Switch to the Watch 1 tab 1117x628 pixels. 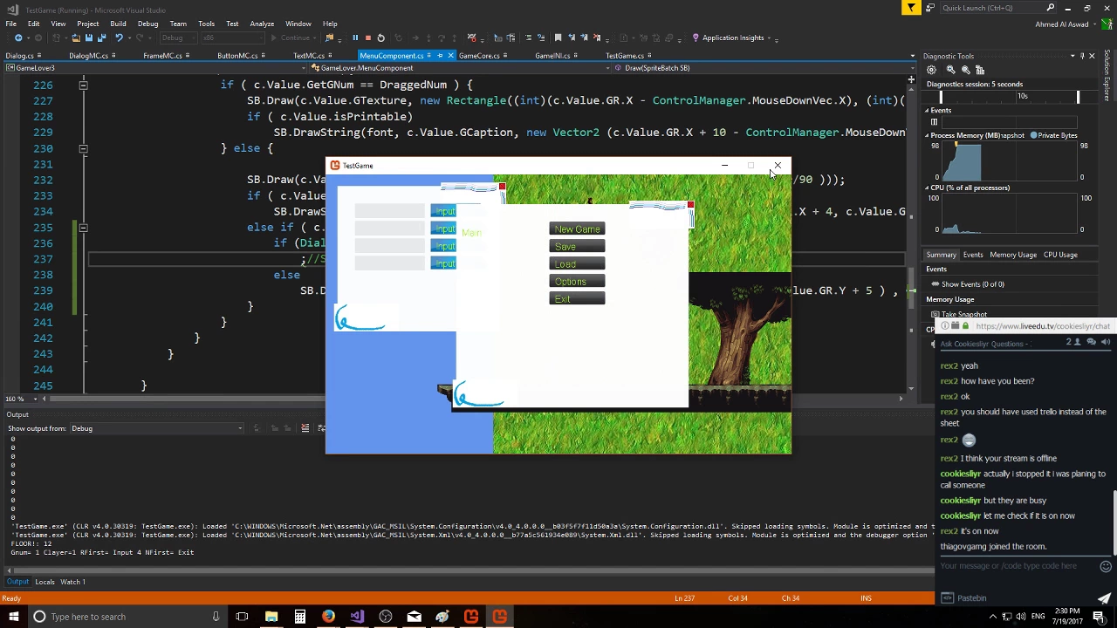[x=72, y=582]
